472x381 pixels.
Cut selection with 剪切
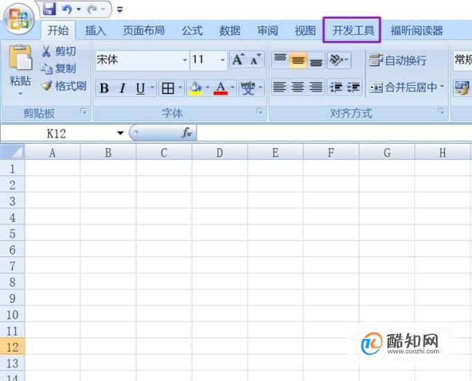pyautogui.click(x=59, y=51)
